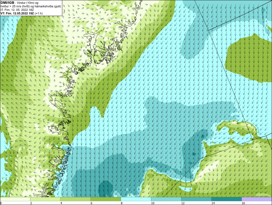Click the 10-12 m/s light teal swatch
272x205 pixels.
coord(166,199)
